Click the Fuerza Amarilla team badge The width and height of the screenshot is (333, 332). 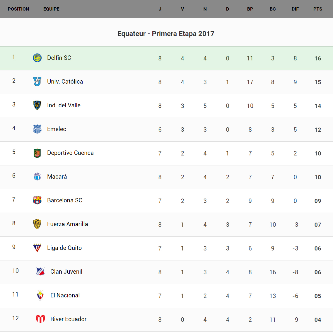[37, 224]
